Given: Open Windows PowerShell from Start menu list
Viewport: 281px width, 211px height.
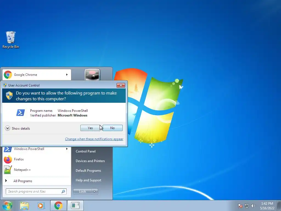Looking at the screenshot, I should (x=36, y=149).
